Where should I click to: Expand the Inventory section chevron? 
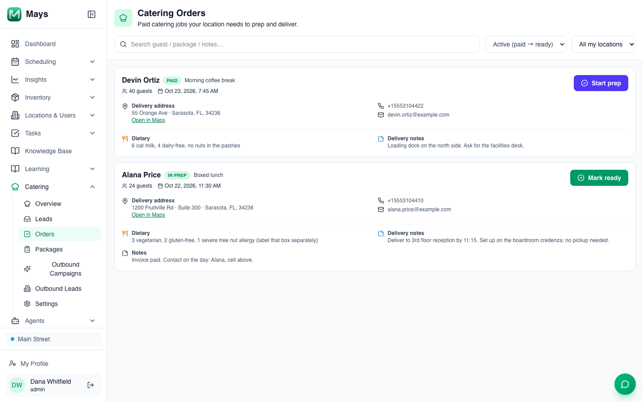click(92, 97)
